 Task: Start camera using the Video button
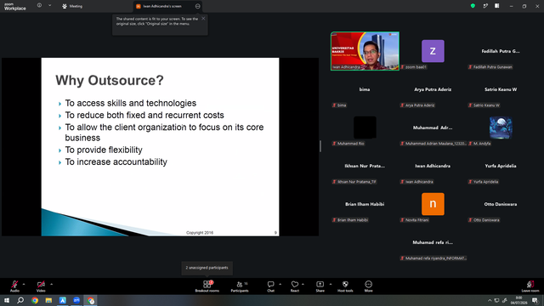(x=41, y=286)
